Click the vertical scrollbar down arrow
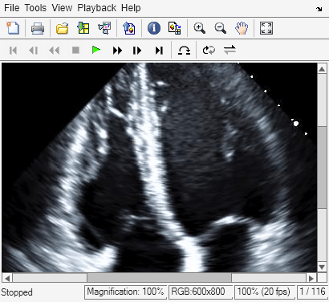329x302 pixels. coord(322,267)
